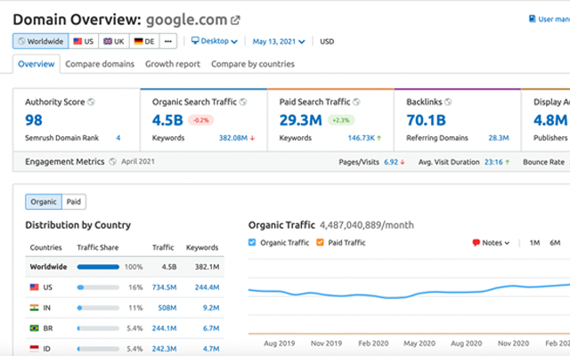The width and height of the screenshot is (570, 356).
Task: Click the -0.2% organic change badge
Action: (201, 120)
